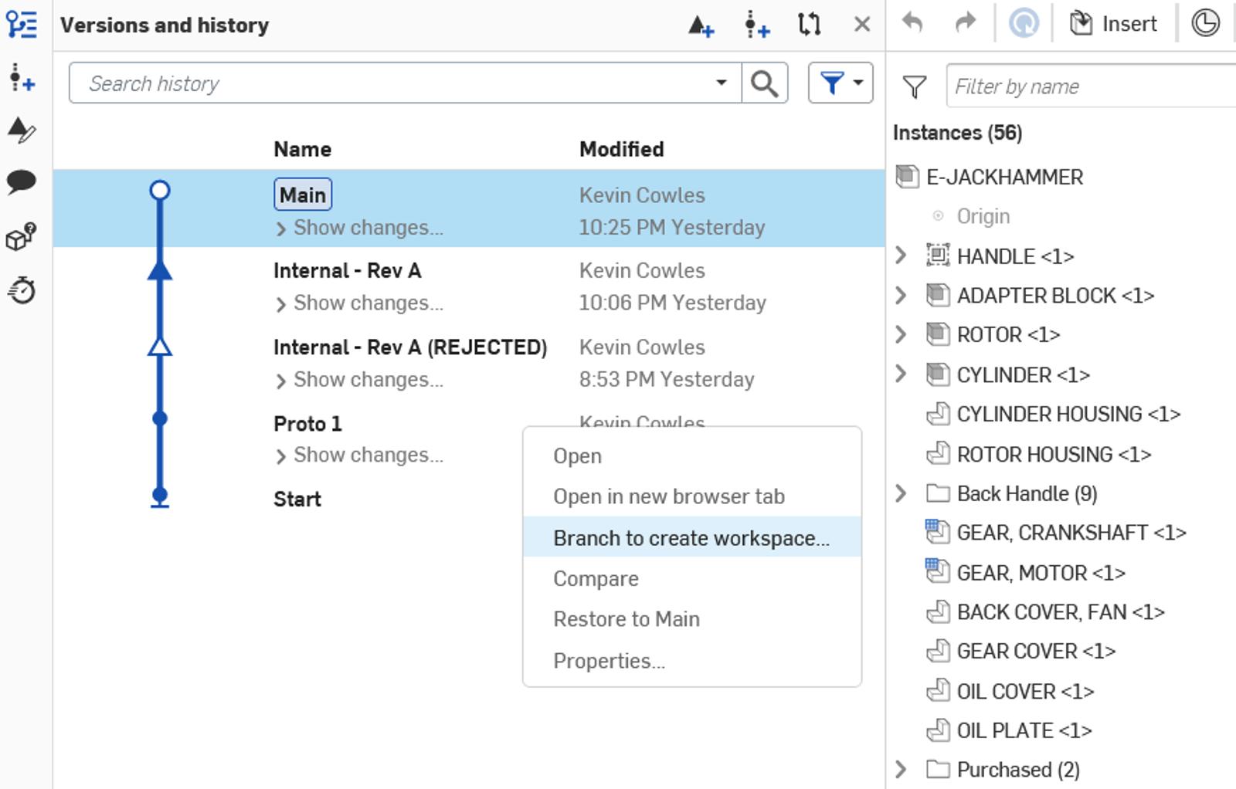This screenshot has height=789, width=1236.
Task: Click the search magnifier button
Action: click(764, 83)
